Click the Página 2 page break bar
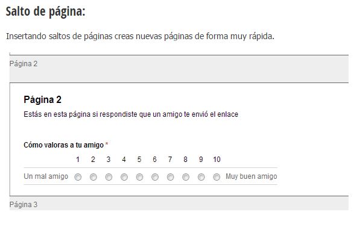Viewport: 357px width, 227px height. tap(179, 69)
